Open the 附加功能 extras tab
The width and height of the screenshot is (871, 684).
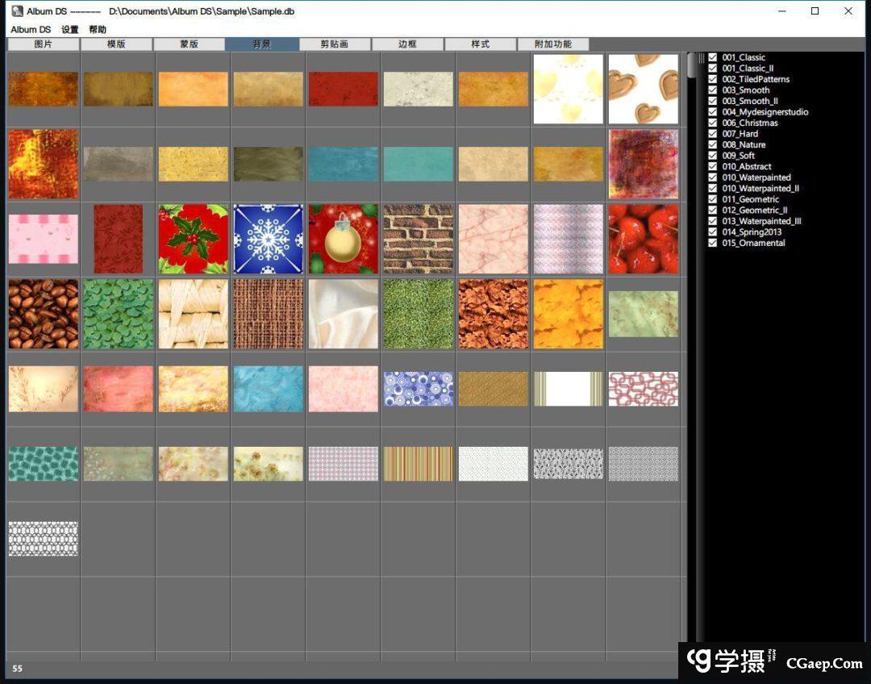coord(552,44)
